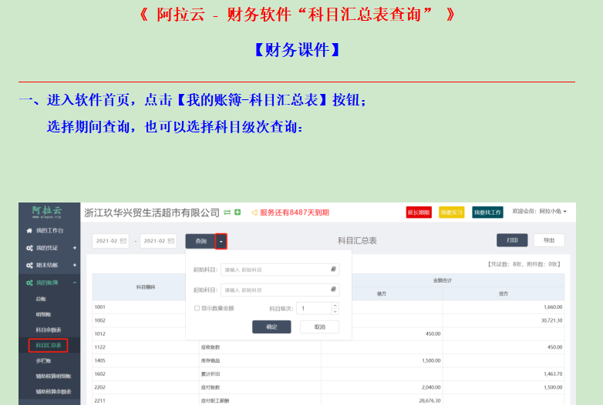Screen dimensions: 603x405
Task: Open 明细账 in the sidebar
Action: [x=43, y=314]
